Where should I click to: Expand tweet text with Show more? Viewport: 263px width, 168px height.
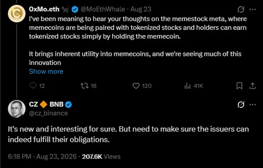[46, 72]
